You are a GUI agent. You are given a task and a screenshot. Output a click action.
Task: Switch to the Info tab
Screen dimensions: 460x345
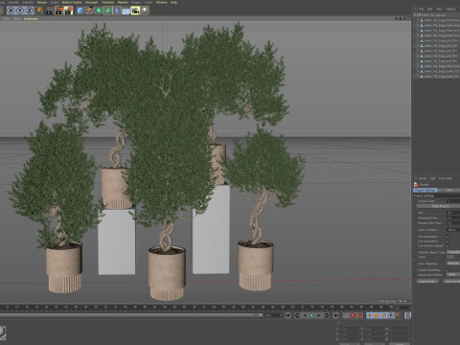coord(449,190)
